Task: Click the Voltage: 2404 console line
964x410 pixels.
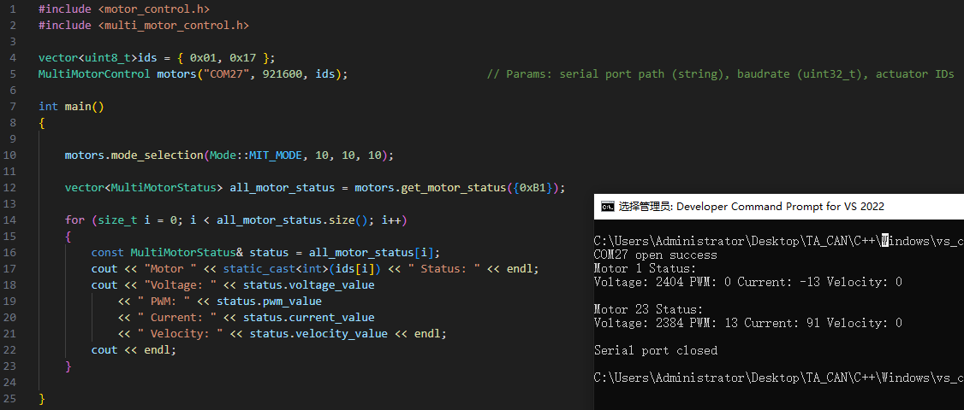Action: 748,283
